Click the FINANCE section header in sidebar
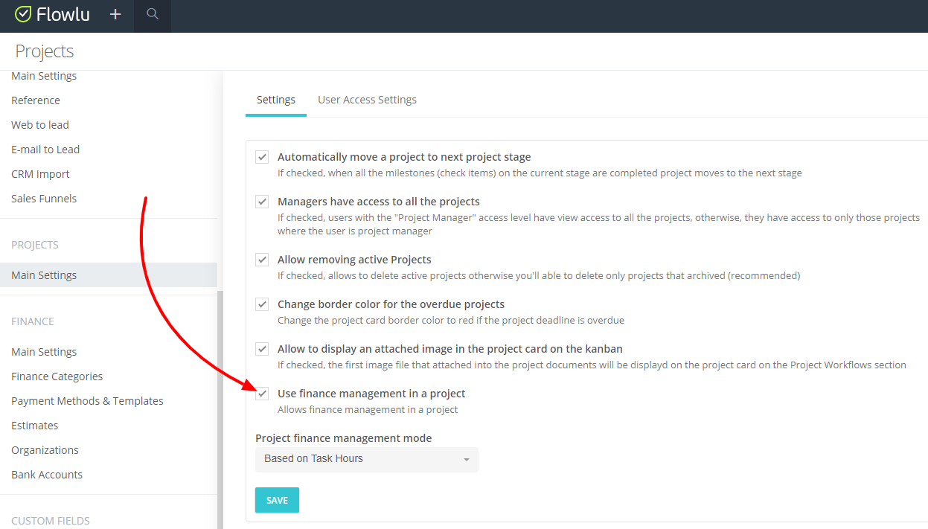This screenshot has width=928, height=529. (x=33, y=321)
